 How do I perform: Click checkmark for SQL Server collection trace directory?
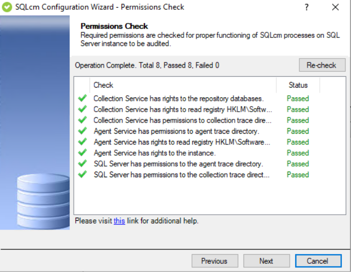click(x=82, y=175)
